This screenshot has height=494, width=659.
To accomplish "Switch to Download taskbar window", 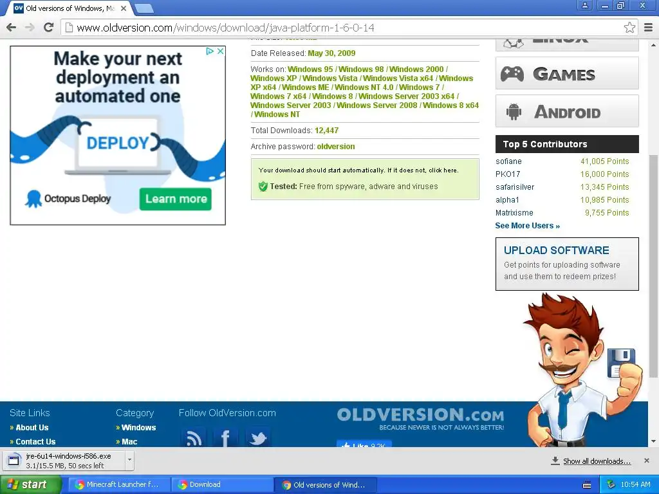I will coord(222,484).
